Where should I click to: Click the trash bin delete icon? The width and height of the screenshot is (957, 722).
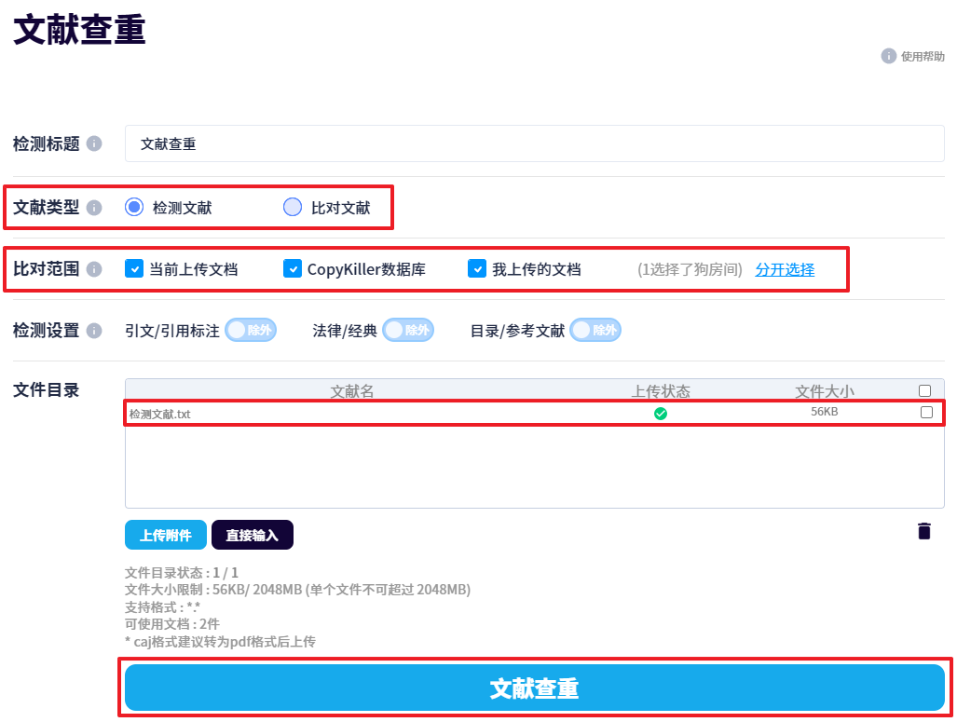click(923, 531)
